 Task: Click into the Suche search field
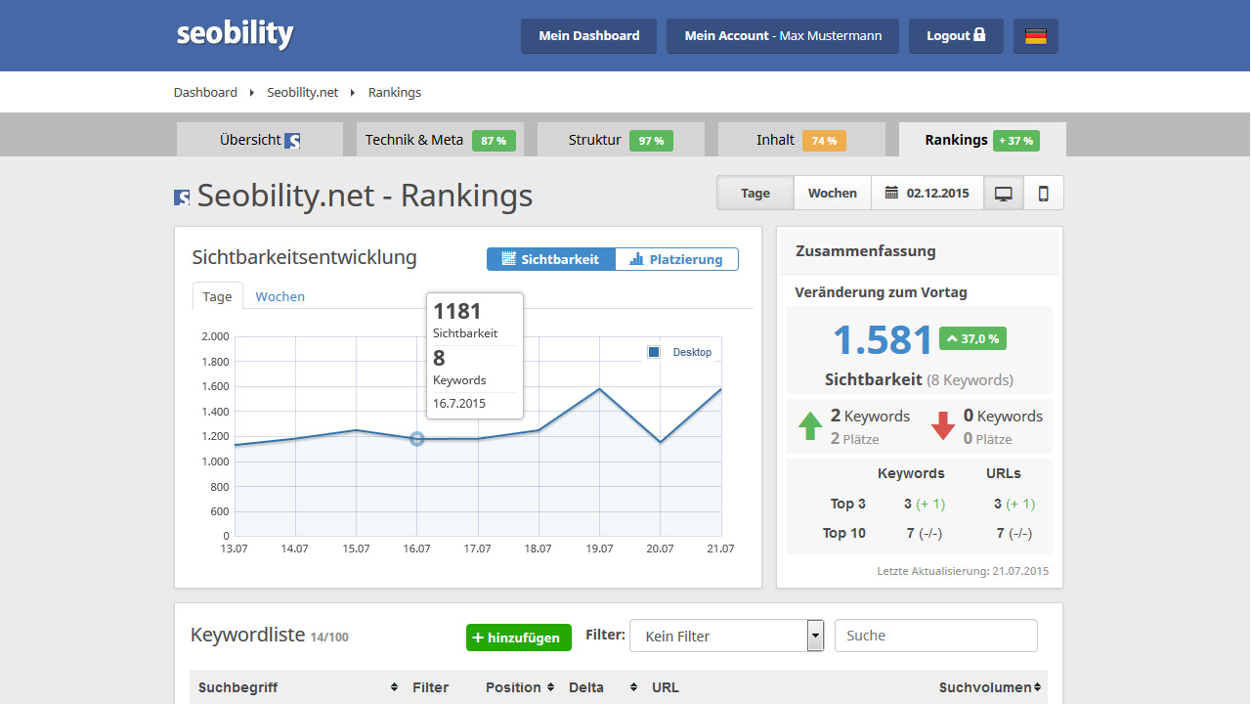point(935,636)
